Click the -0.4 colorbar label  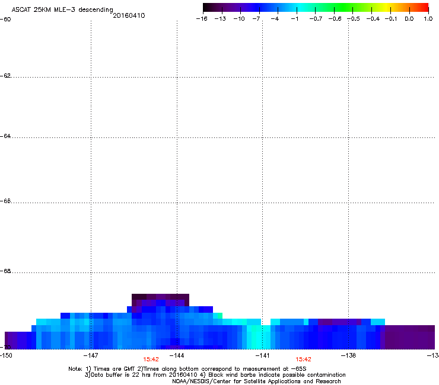[x=373, y=19]
